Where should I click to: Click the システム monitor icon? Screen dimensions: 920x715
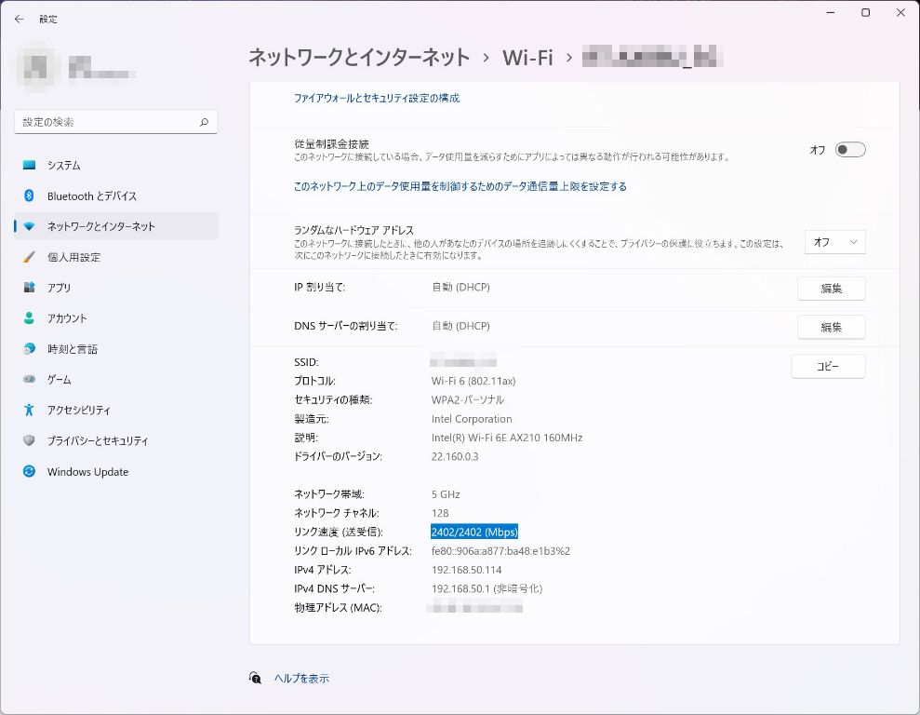pyautogui.click(x=29, y=165)
